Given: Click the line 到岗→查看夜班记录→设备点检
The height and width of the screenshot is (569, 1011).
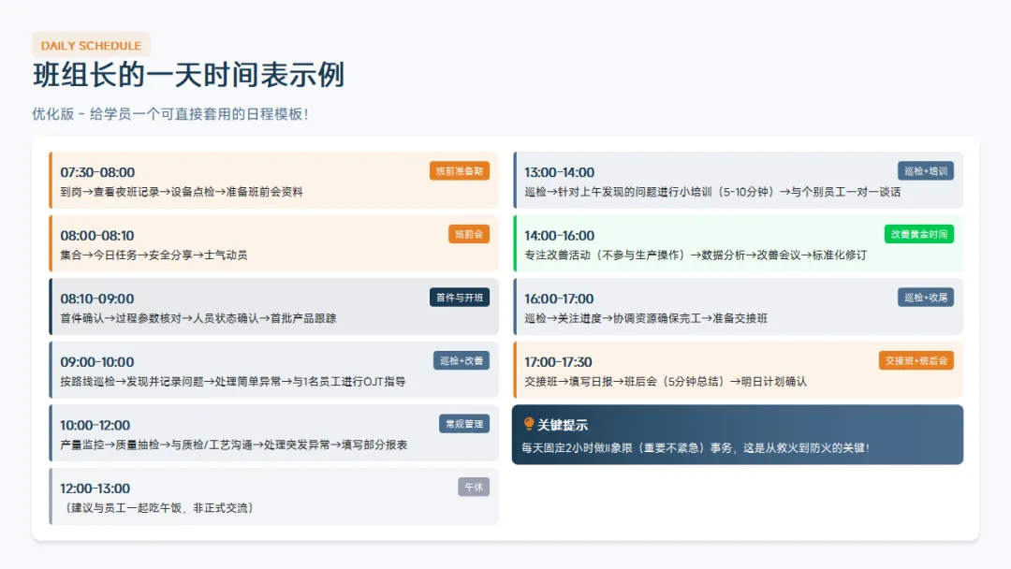Looking at the screenshot, I should (182, 192).
